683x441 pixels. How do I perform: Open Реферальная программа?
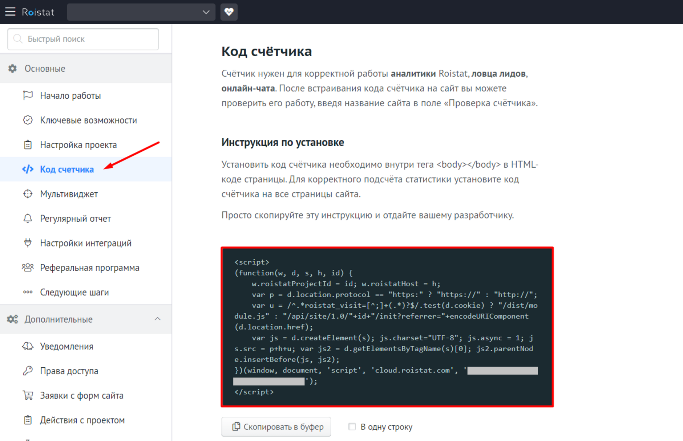[x=90, y=268]
